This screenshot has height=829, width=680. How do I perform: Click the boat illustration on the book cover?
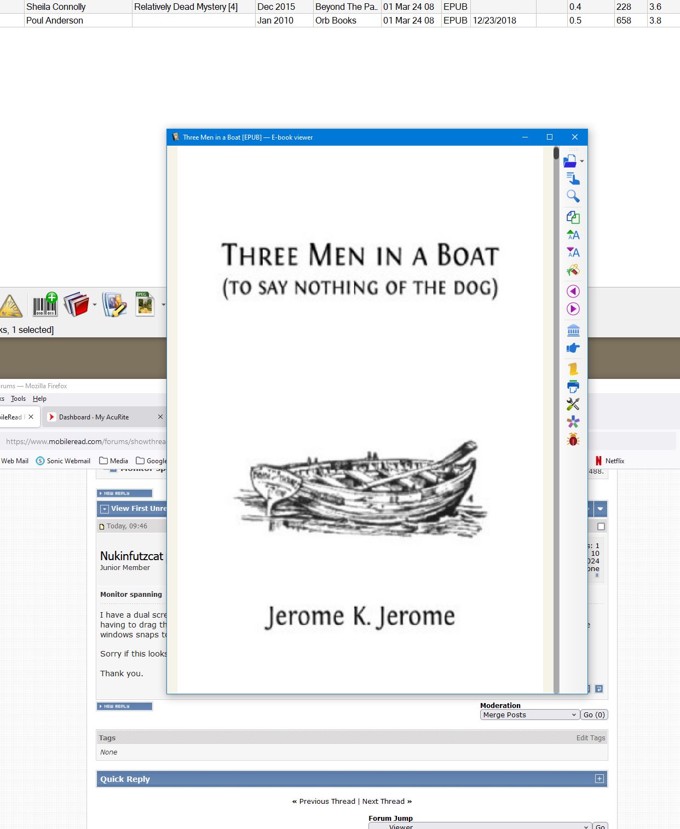point(360,488)
